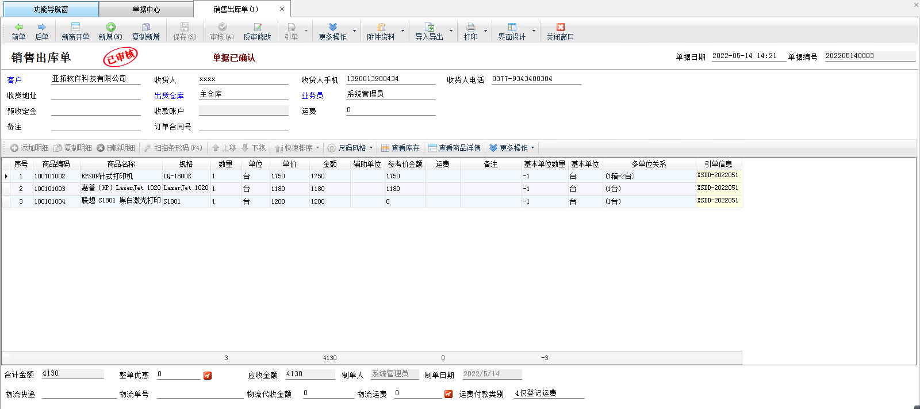This screenshot has height=409, width=920.
Task: Click the red 关闭窗口 icon
Action: pyautogui.click(x=560, y=27)
